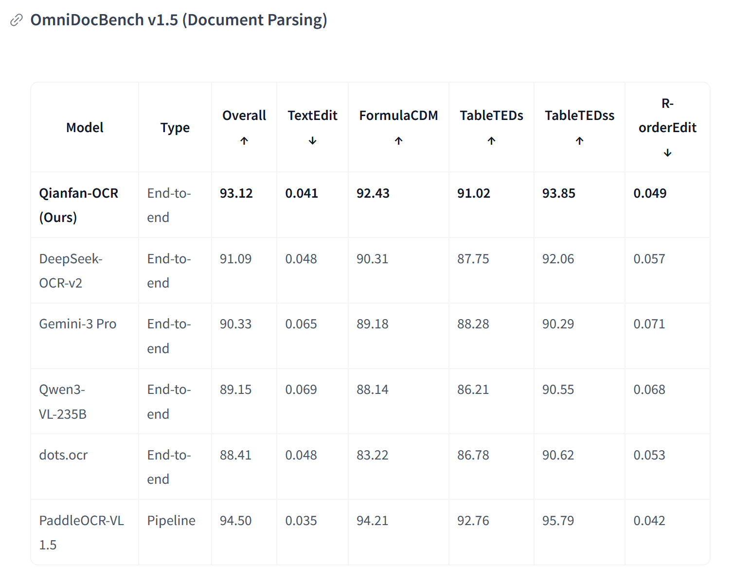Image resolution: width=733 pixels, height=579 pixels.
Task: Click the down arrow under TextEdit
Action: [x=312, y=141]
